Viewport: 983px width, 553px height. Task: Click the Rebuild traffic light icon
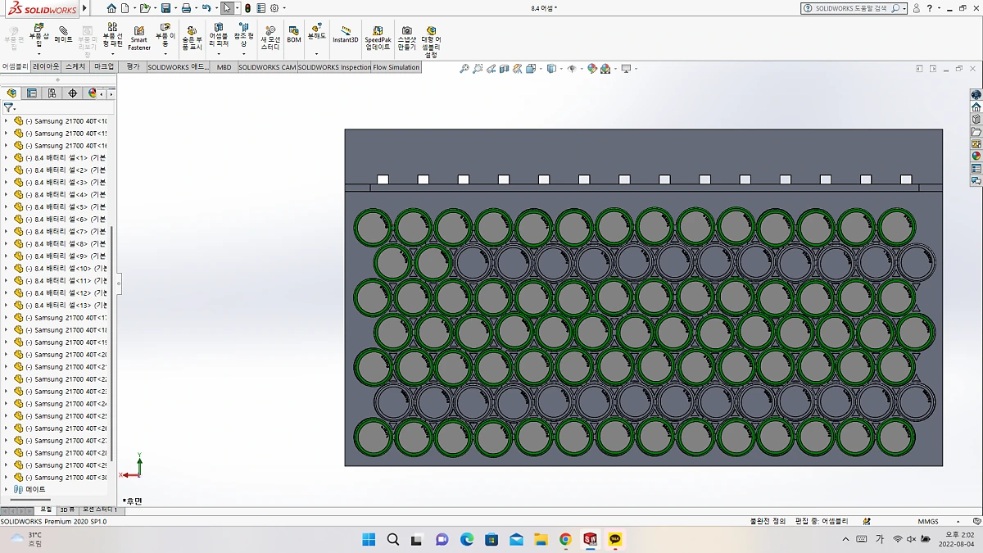coord(248,8)
